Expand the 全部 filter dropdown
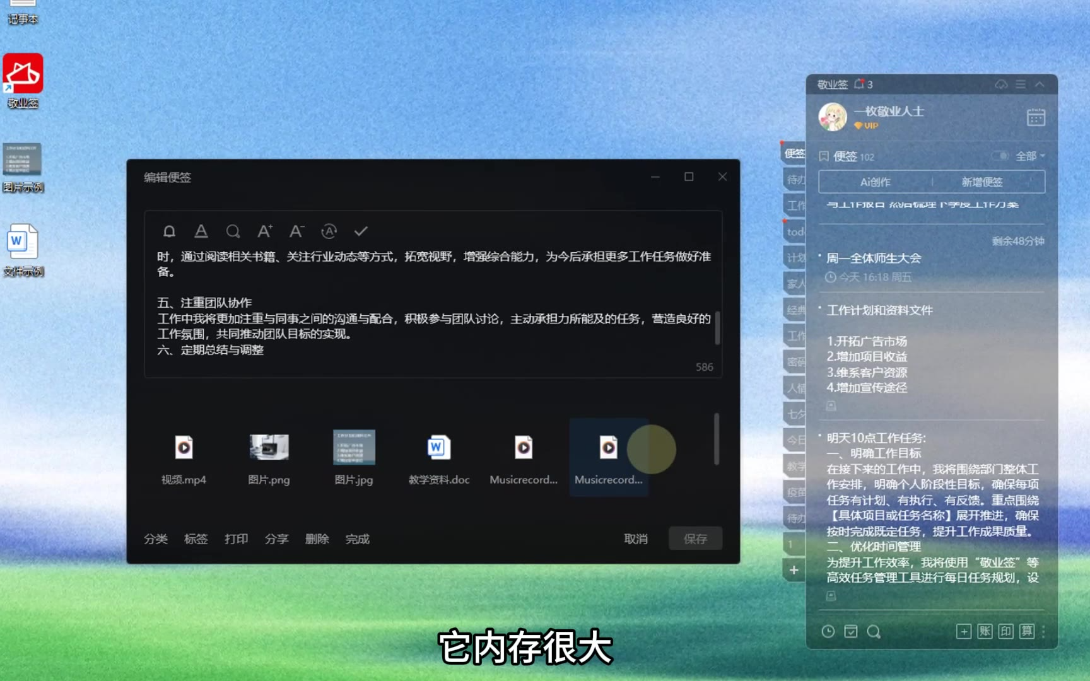Image resolution: width=1090 pixels, height=681 pixels. pos(1030,156)
